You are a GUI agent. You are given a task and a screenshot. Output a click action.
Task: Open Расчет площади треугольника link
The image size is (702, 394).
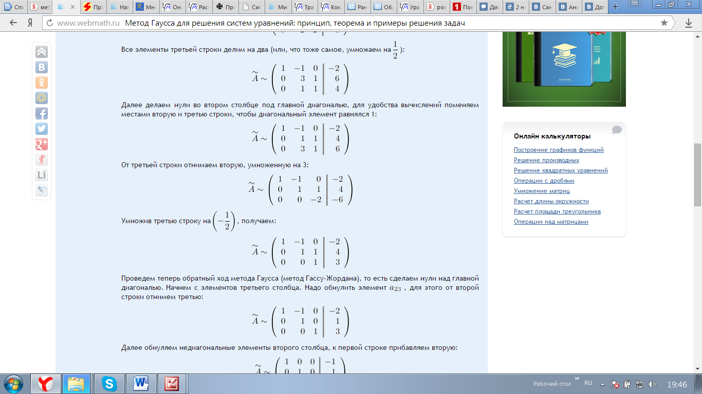coord(557,211)
